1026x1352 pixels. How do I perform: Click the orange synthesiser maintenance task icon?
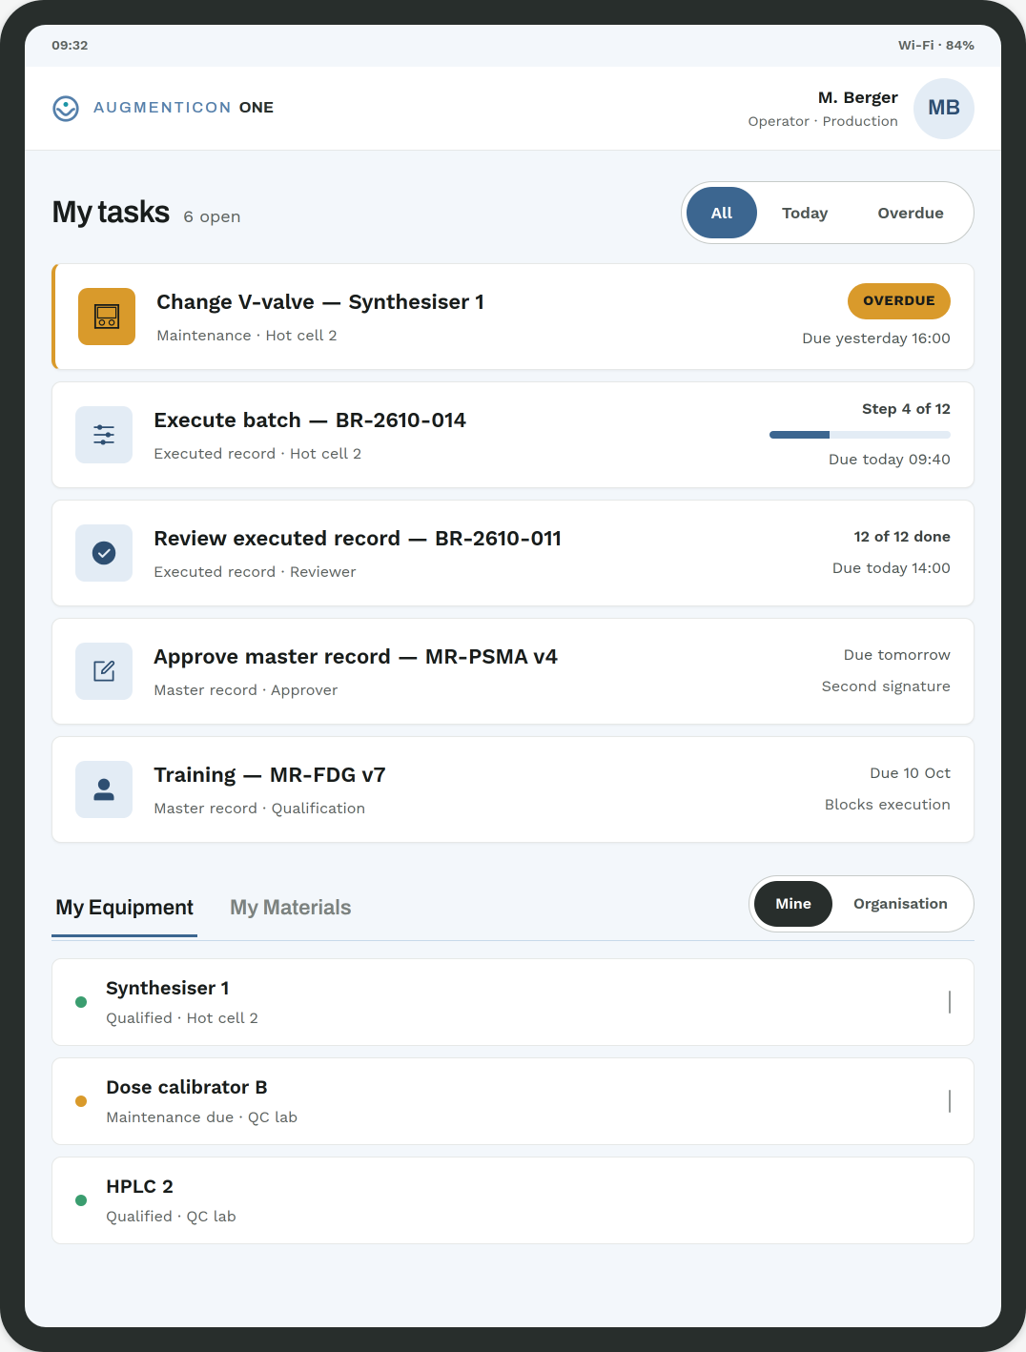tap(107, 317)
